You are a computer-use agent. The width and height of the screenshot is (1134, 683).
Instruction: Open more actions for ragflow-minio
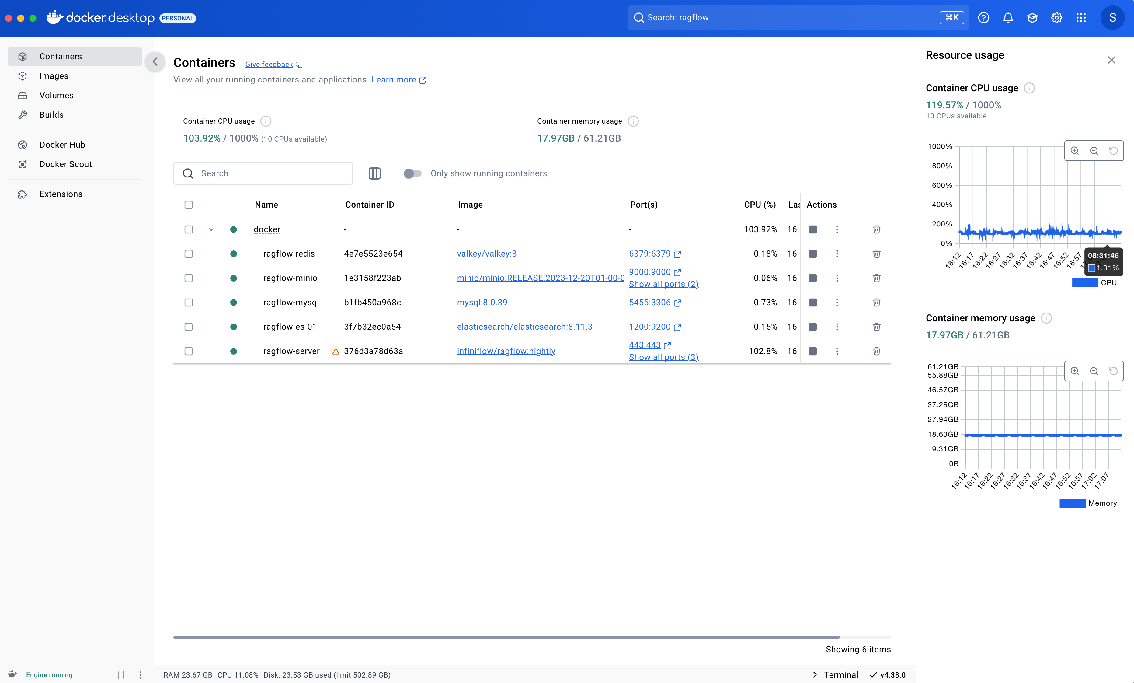click(x=837, y=278)
